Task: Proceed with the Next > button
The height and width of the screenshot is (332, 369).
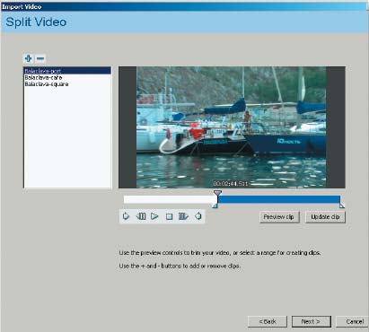Action: click(312, 321)
